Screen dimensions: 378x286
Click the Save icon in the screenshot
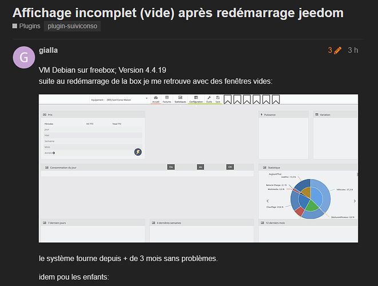tap(218, 99)
